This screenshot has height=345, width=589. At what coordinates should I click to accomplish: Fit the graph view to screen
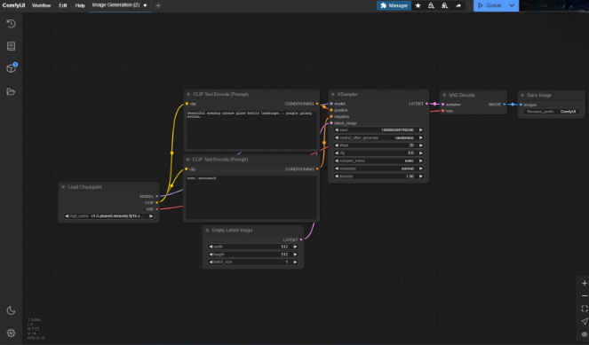click(x=585, y=309)
